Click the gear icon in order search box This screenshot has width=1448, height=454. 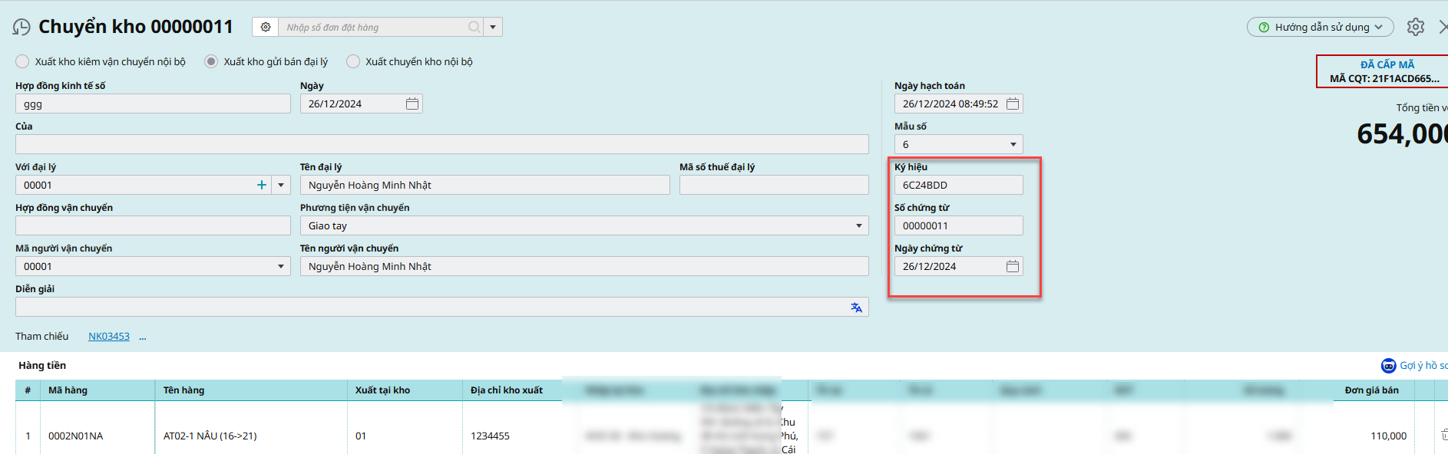coord(266,28)
